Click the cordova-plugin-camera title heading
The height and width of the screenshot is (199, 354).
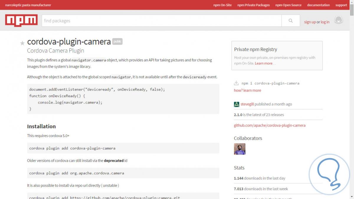(x=69, y=42)
